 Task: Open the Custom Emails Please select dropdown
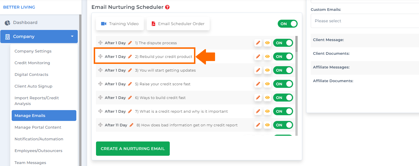[365, 21]
